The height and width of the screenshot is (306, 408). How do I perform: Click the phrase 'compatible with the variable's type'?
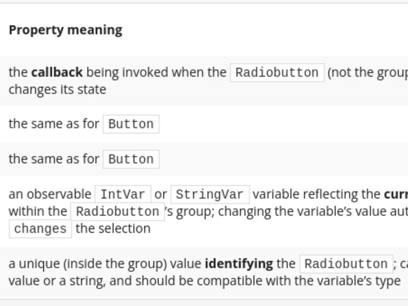coord(299,281)
